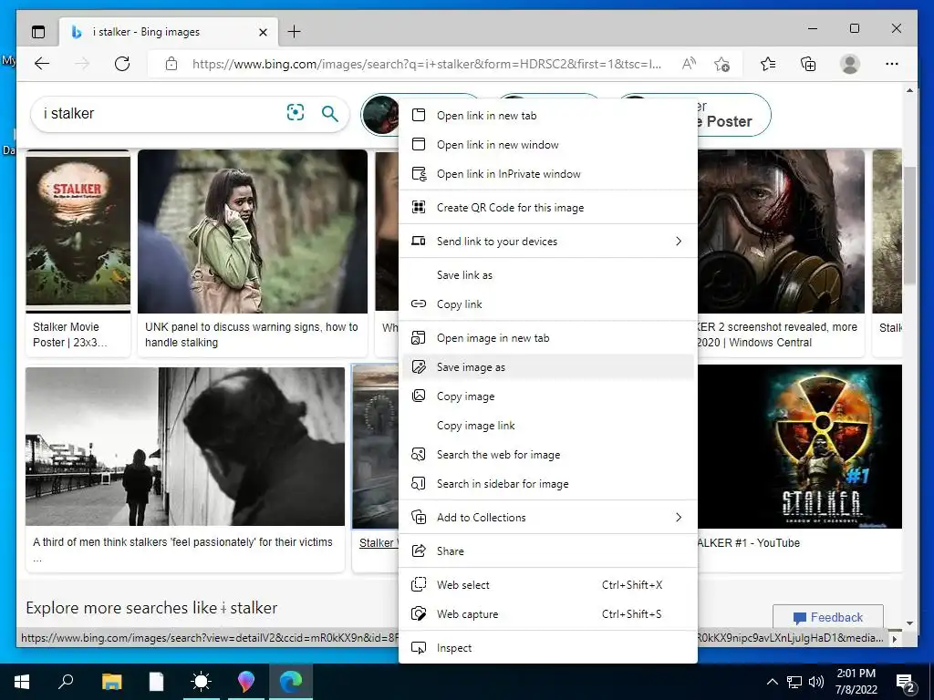
Task: Show hidden tray icons chevron
Action: [772, 682]
